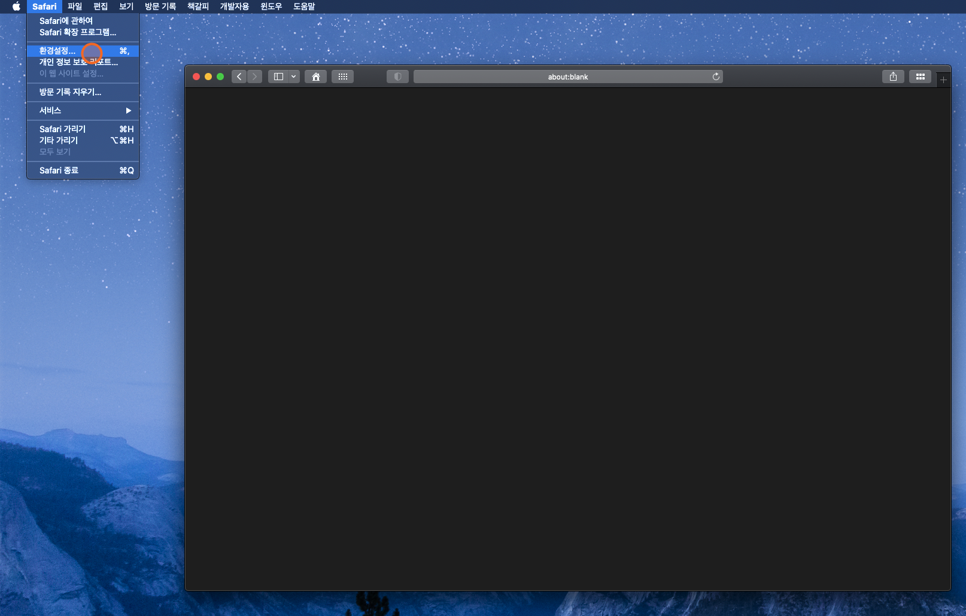The width and height of the screenshot is (966, 616).
Task: Focus the about:blank address field
Action: coord(568,77)
